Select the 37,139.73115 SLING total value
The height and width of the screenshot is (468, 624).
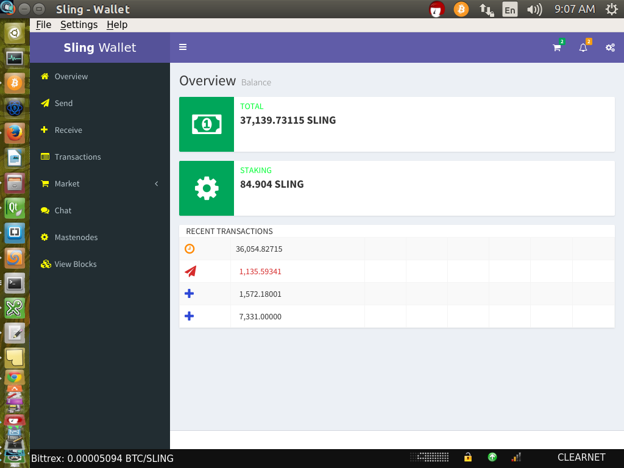click(x=288, y=120)
